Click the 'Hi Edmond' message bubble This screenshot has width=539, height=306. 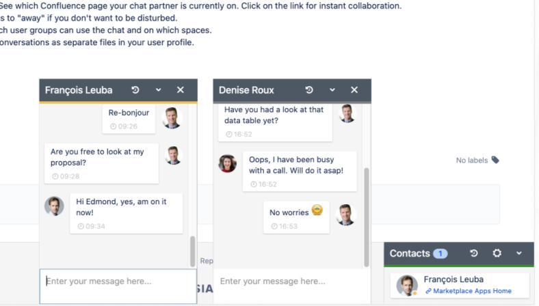(x=126, y=212)
